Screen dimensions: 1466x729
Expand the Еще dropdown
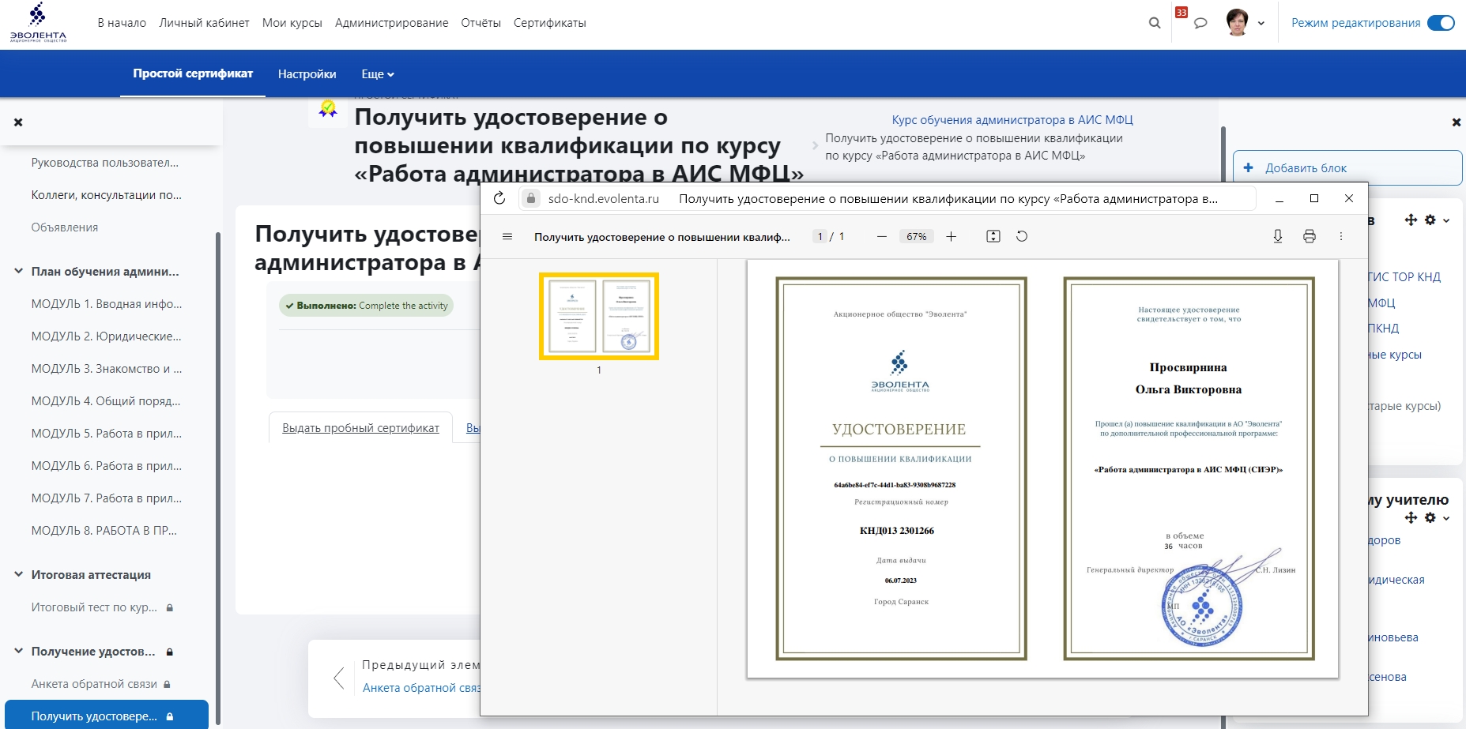[378, 74]
